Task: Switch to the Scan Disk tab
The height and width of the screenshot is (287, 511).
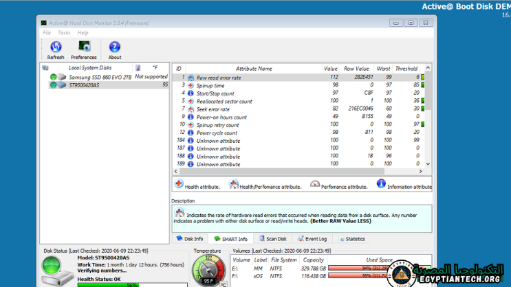Action: tap(273, 239)
